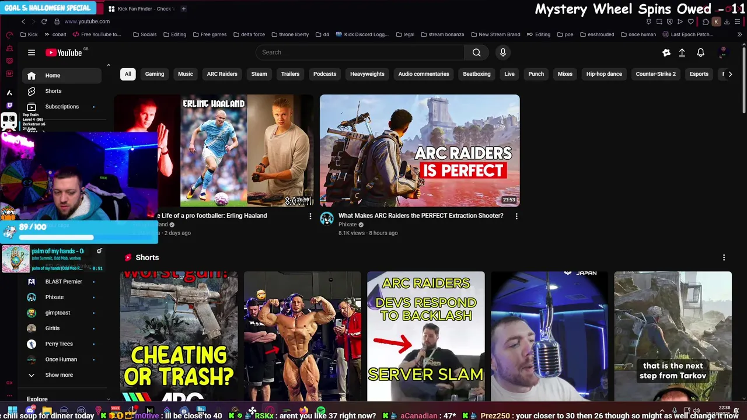This screenshot has height=420, width=747.
Task: Click the pin icon in browser toolbar
Action: pyautogui.click(x=648, y=22)
